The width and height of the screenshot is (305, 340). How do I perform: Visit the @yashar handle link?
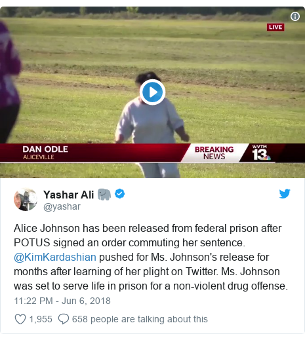[x=62, y=206]
